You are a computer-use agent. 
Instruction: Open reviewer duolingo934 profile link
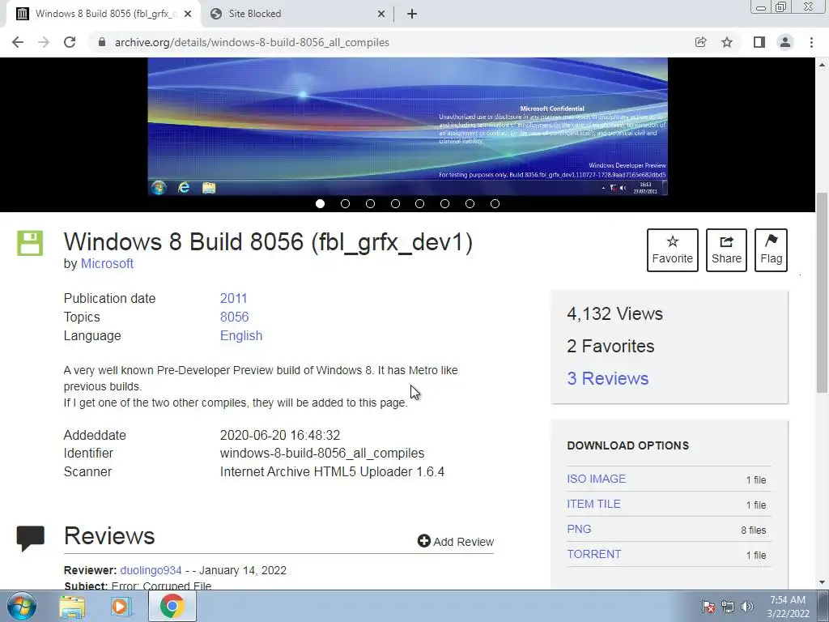(x=151, y=570)
